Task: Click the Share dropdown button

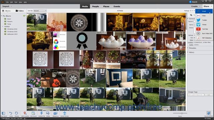Action: (207, 6)
